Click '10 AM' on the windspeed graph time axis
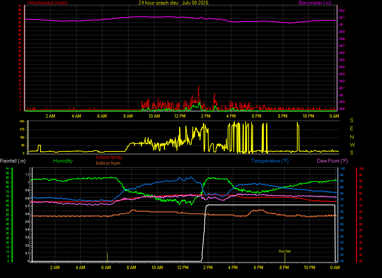This screenshot has height=278, width=382. pyautogui.click(x=154, y=116)
